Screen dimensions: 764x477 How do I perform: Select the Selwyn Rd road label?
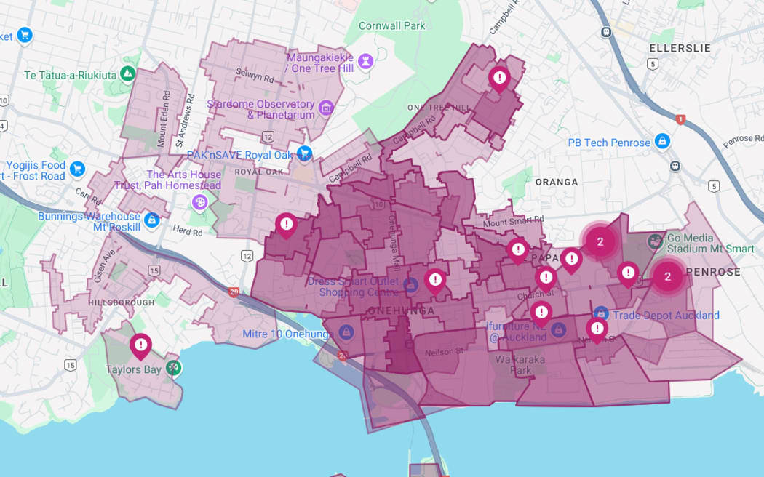click(255, 75)
